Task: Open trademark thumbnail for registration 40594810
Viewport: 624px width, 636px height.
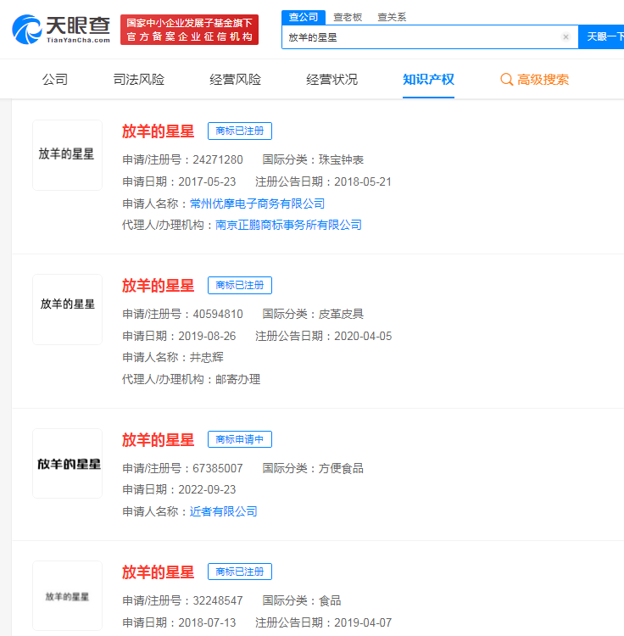Action: coord(67,310)
